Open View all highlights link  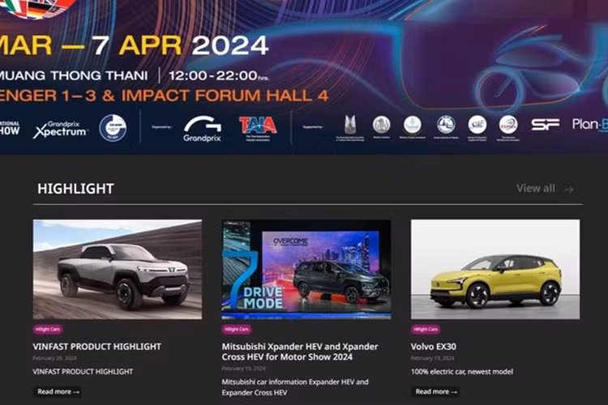[536, 188]
